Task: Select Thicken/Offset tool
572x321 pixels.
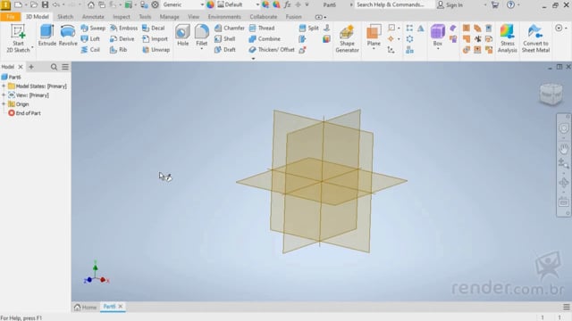Action: pos(272,50)
